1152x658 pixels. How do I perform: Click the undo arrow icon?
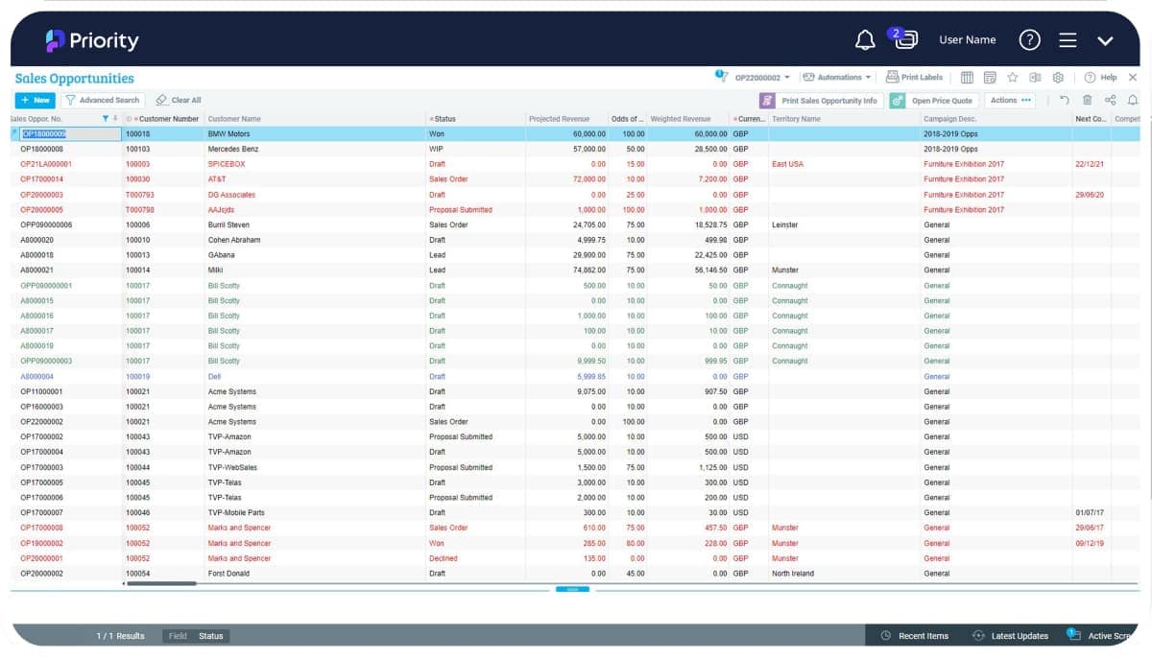[1065, 100]
